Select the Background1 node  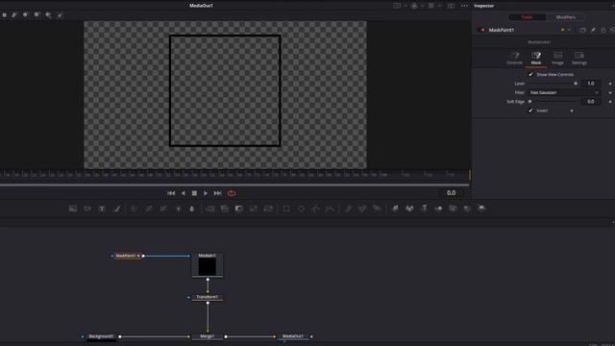(x=101, y=336)
